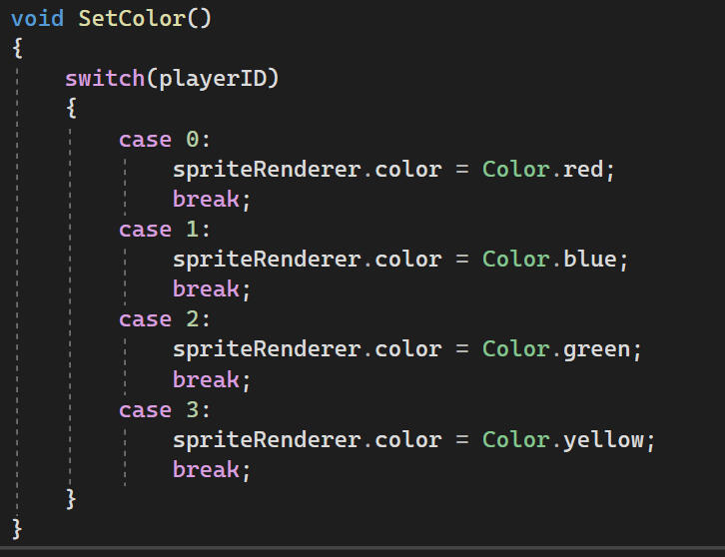Click the case 2 label
725x557 pixels.
159,319
